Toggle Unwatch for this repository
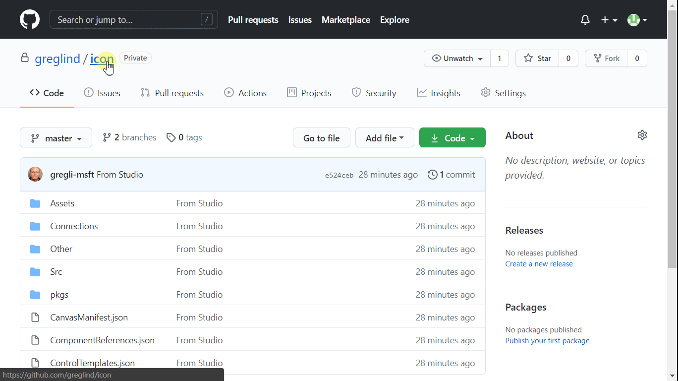This screenshot has height=381, width=678. coord(457,59)
